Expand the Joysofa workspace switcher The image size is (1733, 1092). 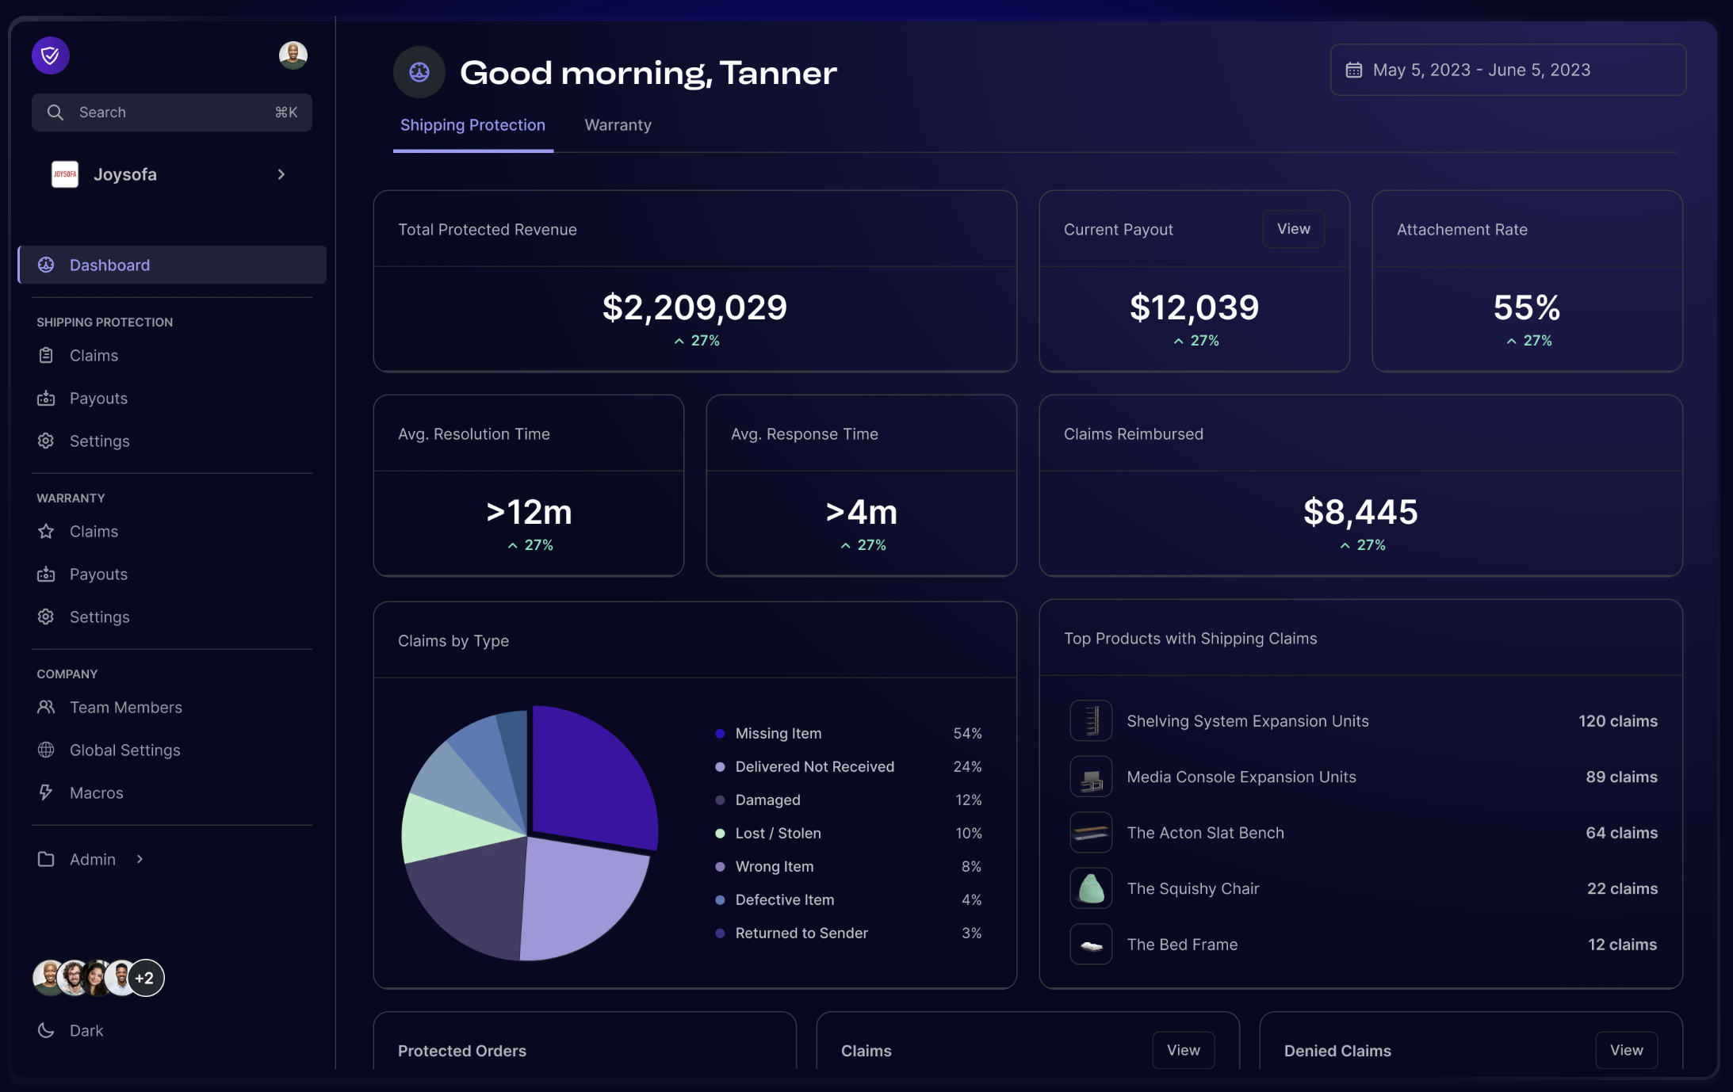click(x=281, y=174)
